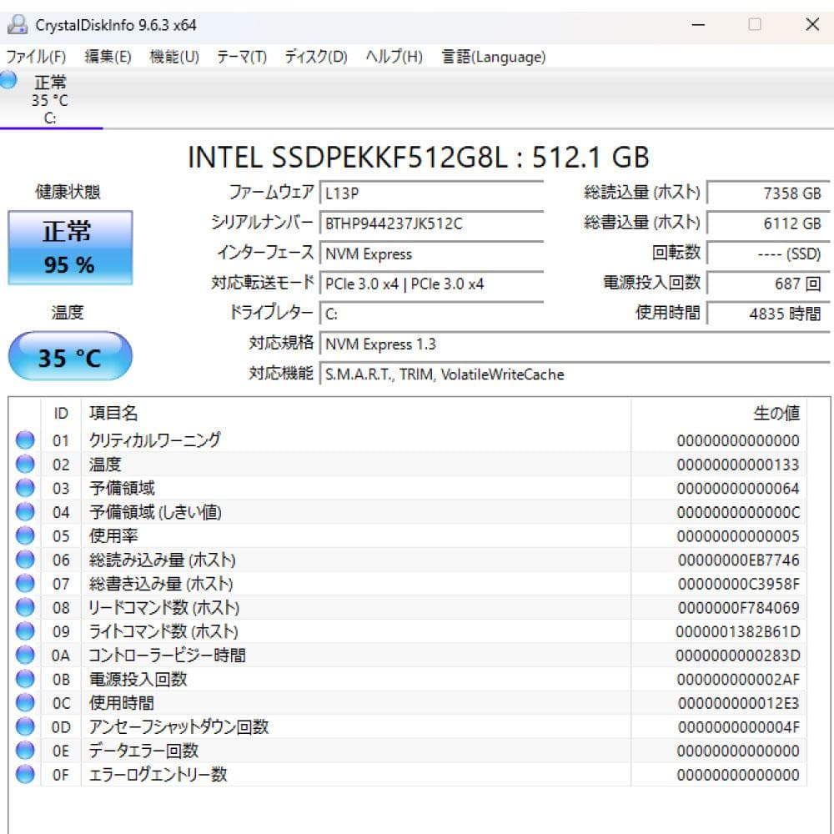Click status circle for データエラー回数
Screen dimensions: 834x834
(x=25, y=751)
